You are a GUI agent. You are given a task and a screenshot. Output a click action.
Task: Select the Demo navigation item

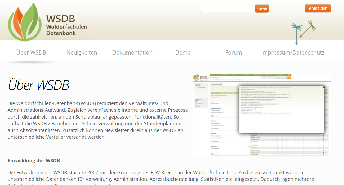coord(183,52)
